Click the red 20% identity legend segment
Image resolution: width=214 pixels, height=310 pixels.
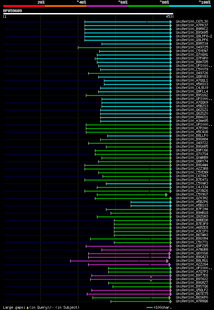(24, 6)
